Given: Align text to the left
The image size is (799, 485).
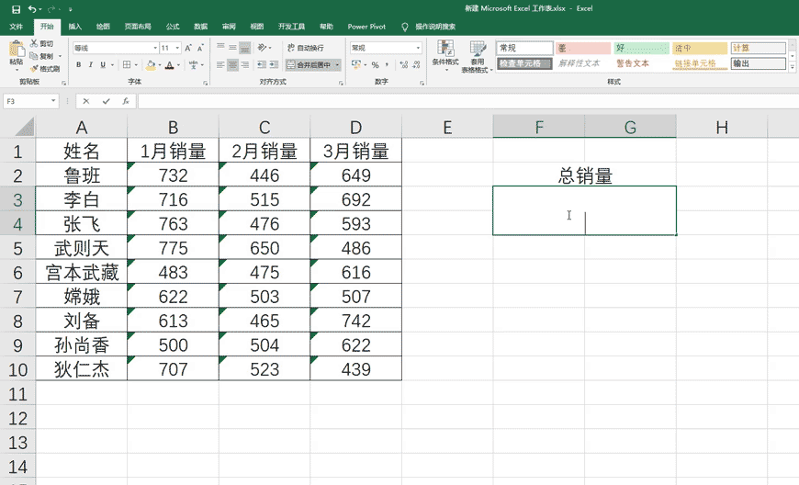Looking at the screenshot, I should (x=220, y=64).
